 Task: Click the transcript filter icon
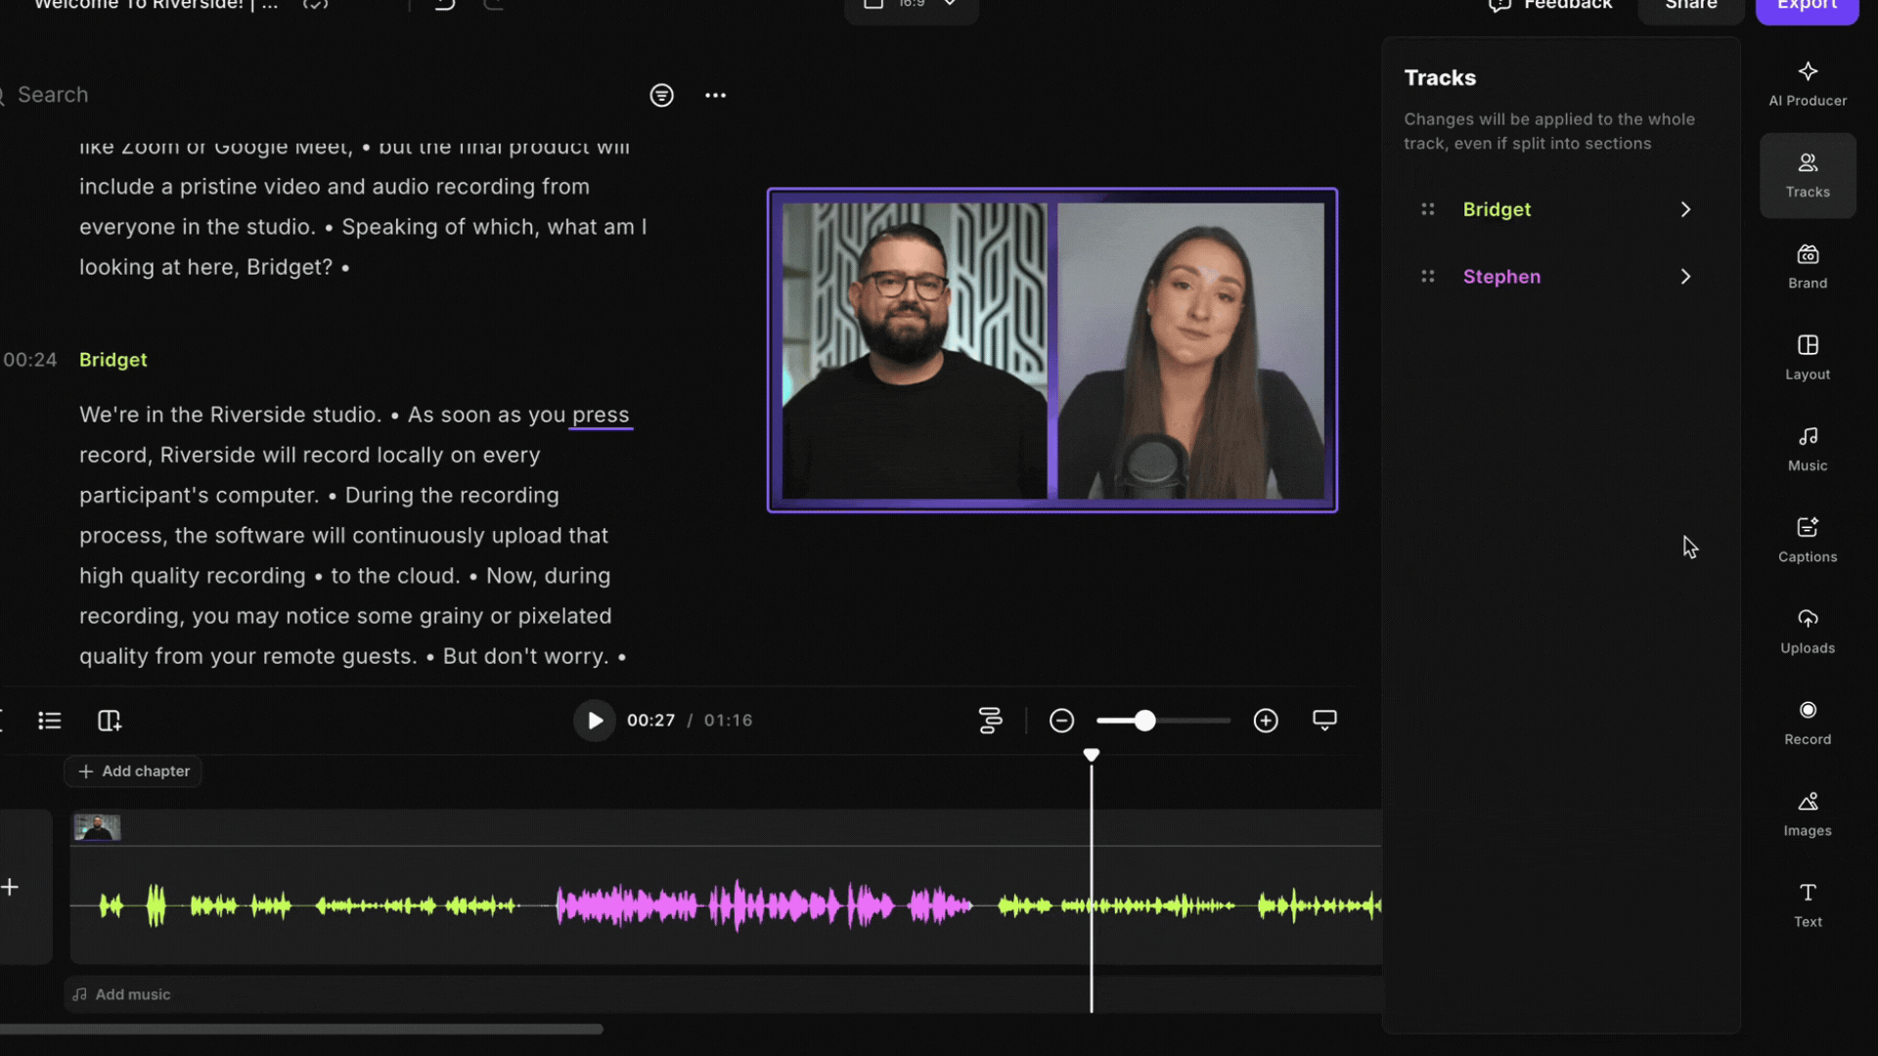click(x=661, y=95)
